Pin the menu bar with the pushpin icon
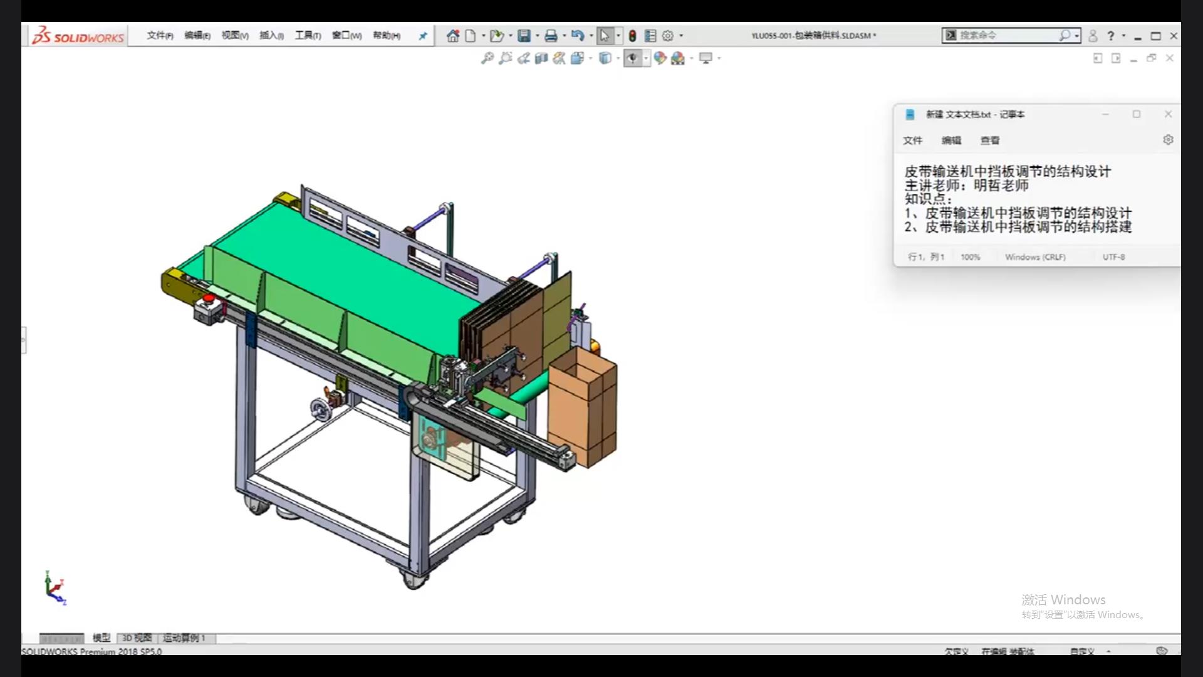The height and width of the screenshot is (677, 1203). (423, 36)
